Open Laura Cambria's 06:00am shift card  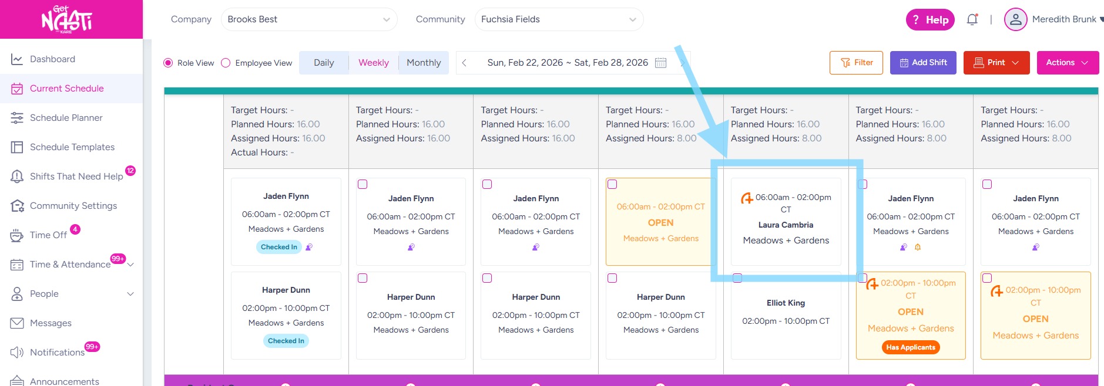point(786,222)
